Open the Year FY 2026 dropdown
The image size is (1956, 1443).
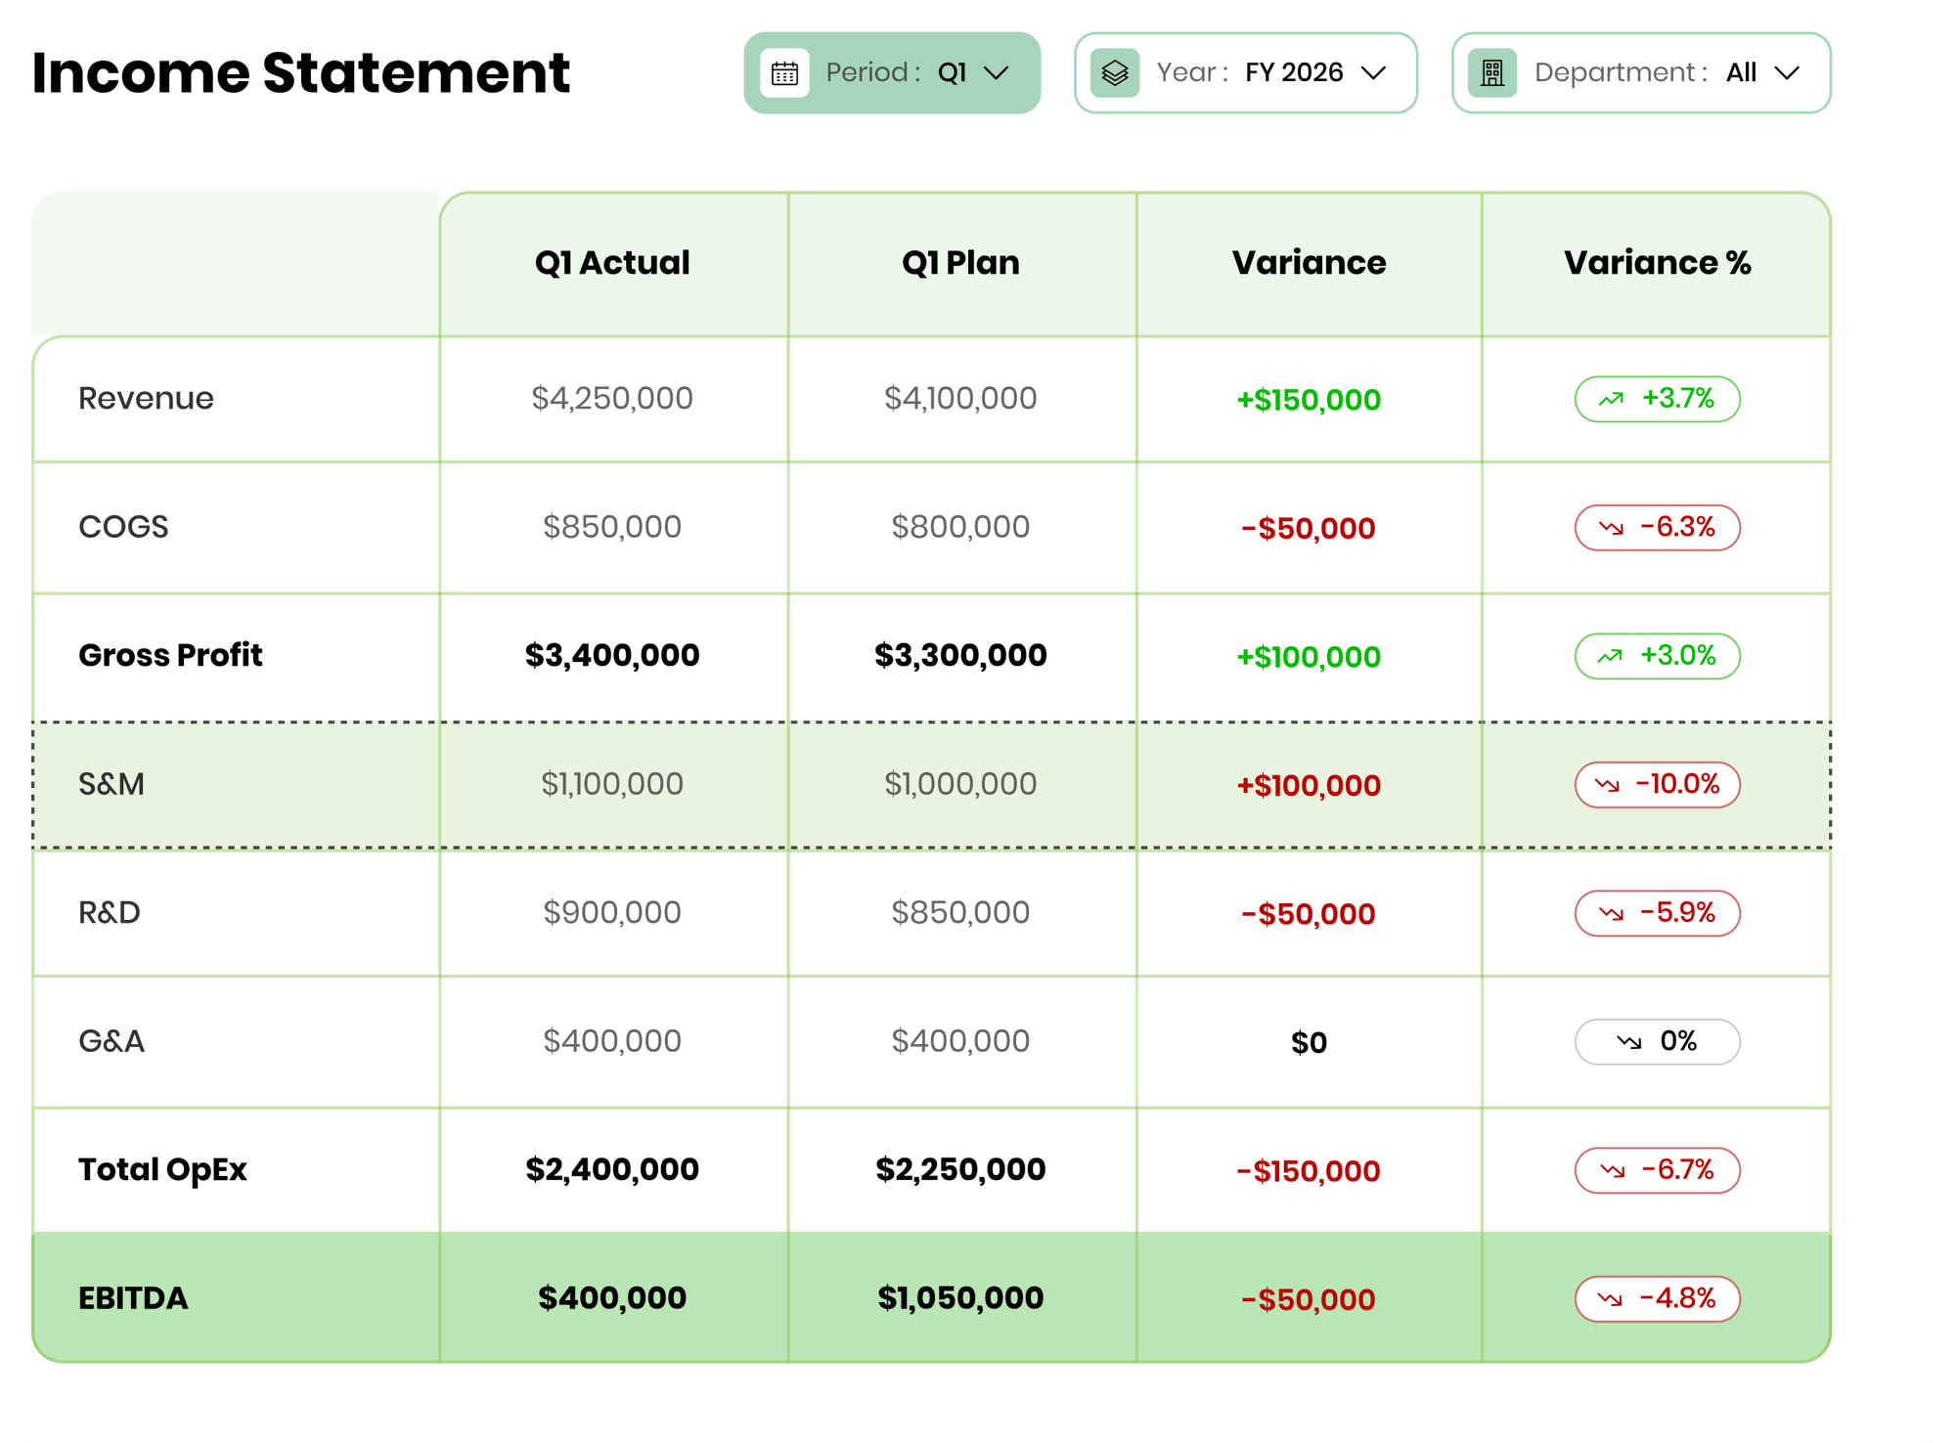coord(1246,73)
